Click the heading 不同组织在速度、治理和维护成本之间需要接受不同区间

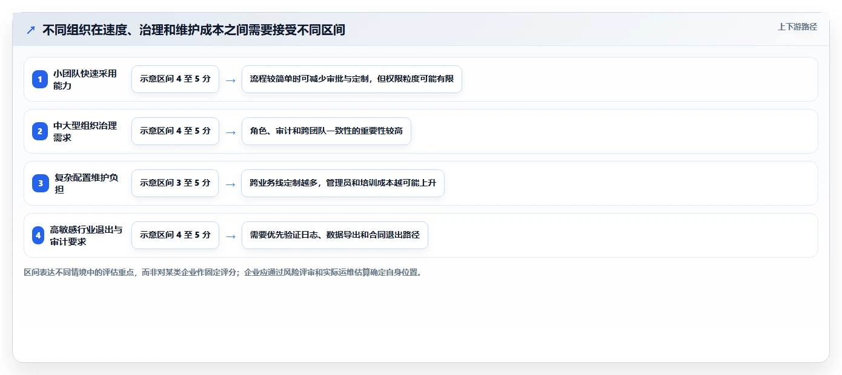(194, 30)
